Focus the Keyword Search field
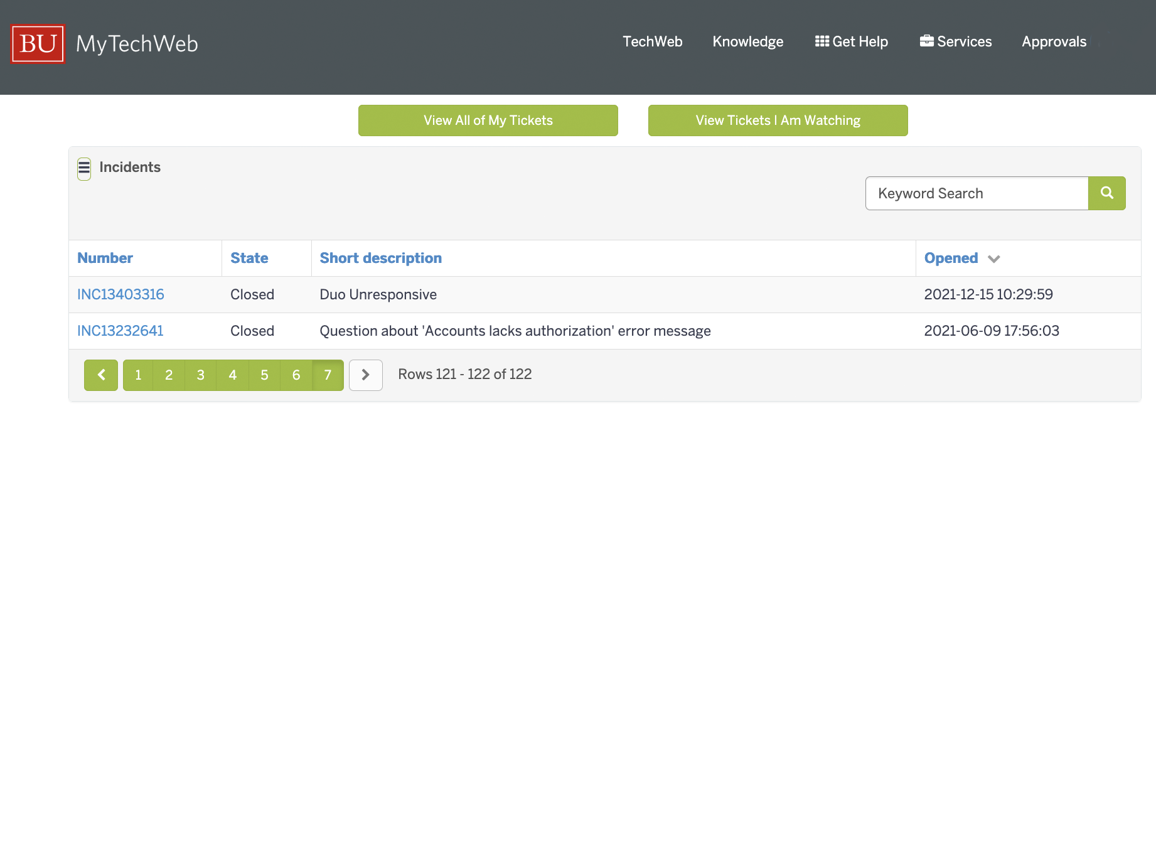Viewport: 1156px width, 861px height. (977, 193)
